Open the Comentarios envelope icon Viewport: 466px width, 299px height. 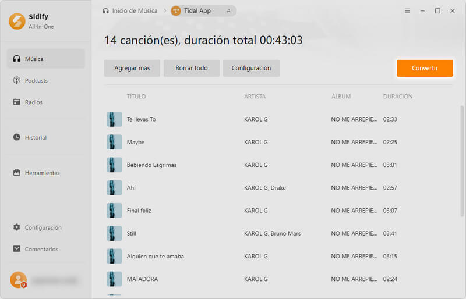tap(17, 249)
